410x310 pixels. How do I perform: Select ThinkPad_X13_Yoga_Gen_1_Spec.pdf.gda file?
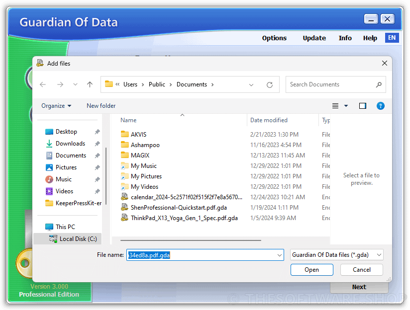click(184, 218)
